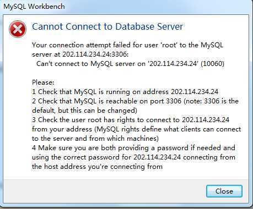
Task: Click the red error X icon
Action: point(18,29)
